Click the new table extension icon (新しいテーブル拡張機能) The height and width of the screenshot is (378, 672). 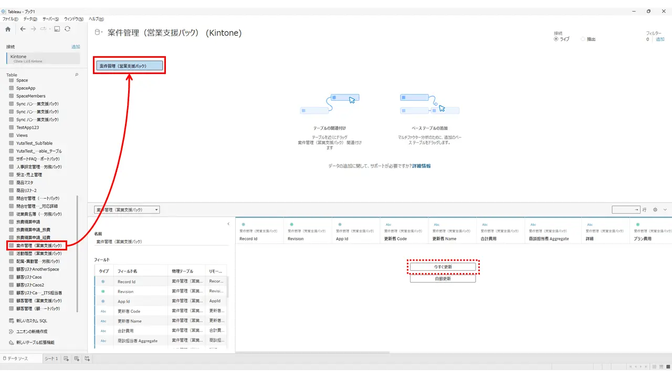[12, 342]
